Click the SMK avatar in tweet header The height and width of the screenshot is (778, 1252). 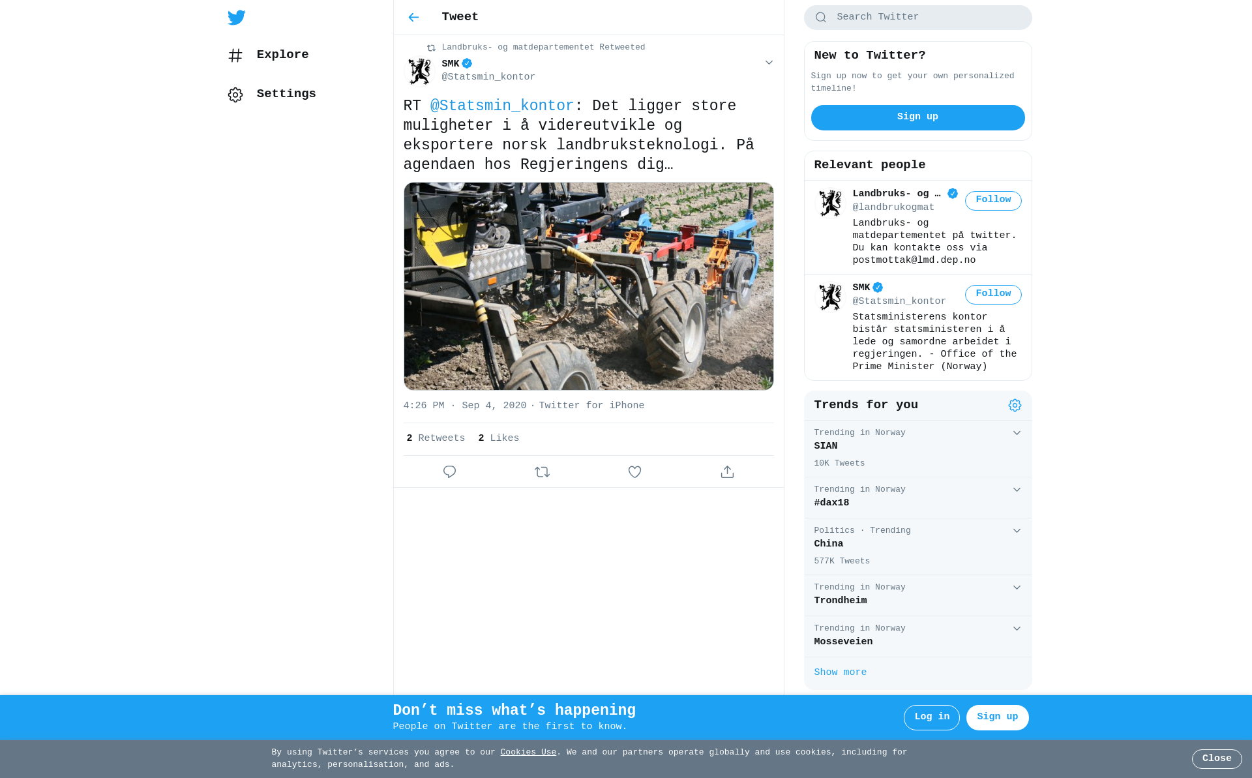pos(419,71)
